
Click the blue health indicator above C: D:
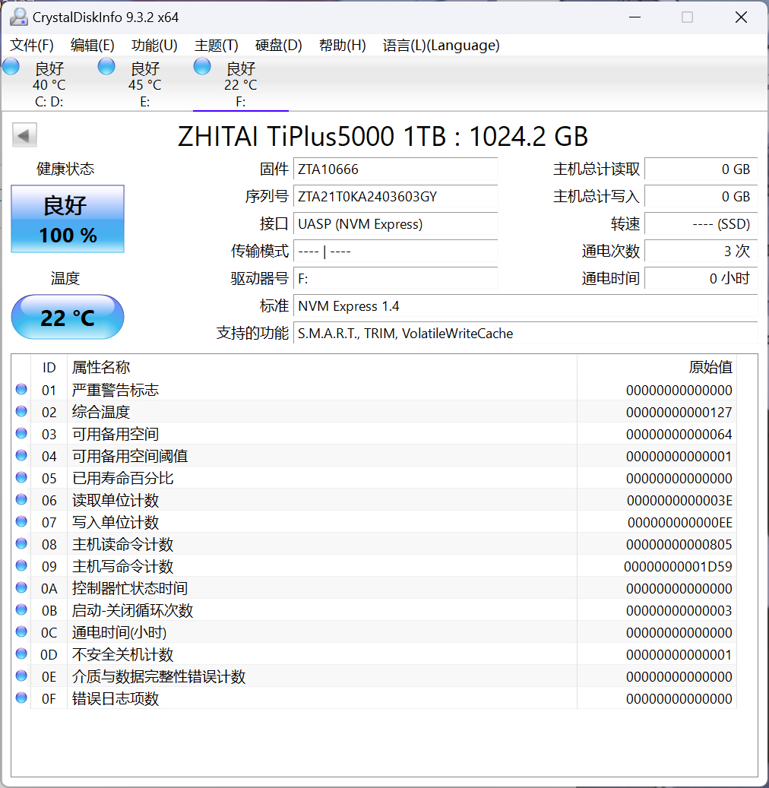(11, 66)
